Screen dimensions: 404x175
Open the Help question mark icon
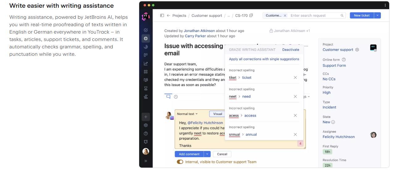[146, 133]
